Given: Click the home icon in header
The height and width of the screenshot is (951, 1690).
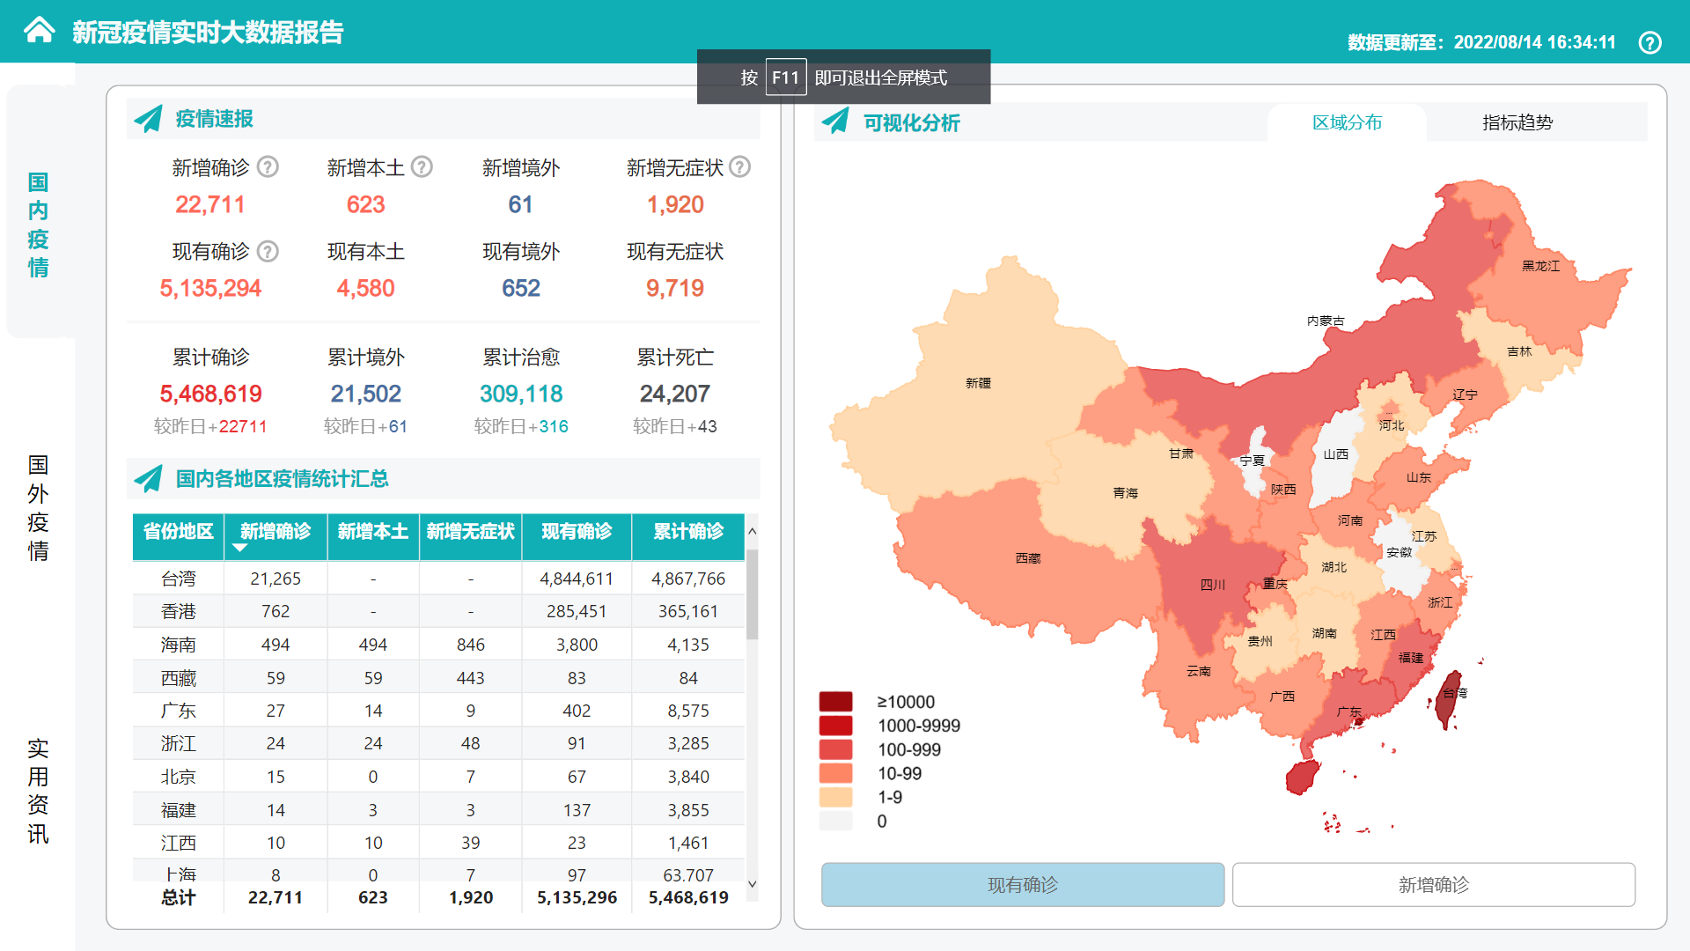Looking at the screenshot, I should (39, 31).
